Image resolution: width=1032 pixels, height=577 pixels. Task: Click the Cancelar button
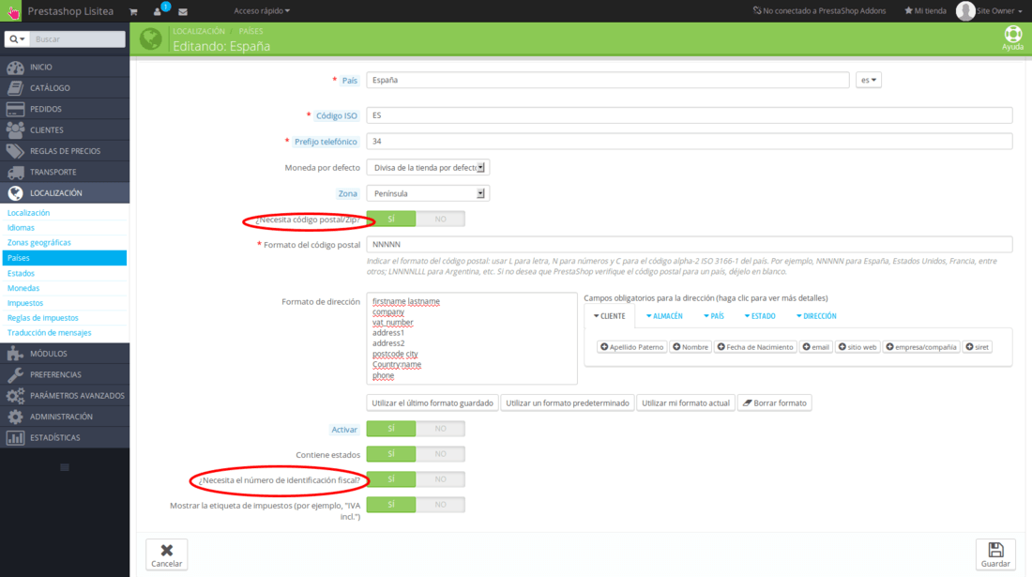coord(166,554)
